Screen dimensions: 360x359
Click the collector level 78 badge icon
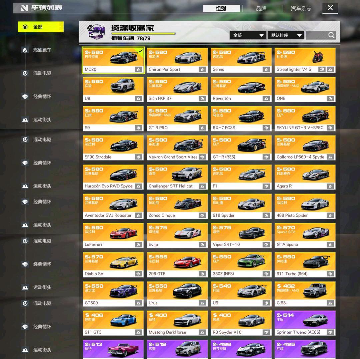point(96,32)
